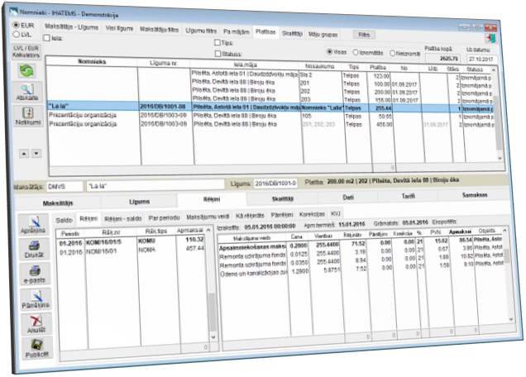The height and width of the screenshot is (377, 526).
Task: Select the LVL currency radio button
Action: tap(16, 36)
